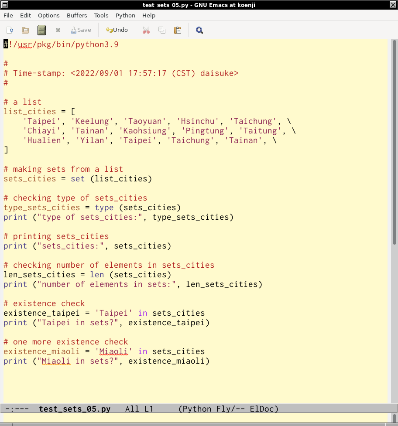The image size is (398, 426).
Task: Open the Tools menu
Action: 101,15
